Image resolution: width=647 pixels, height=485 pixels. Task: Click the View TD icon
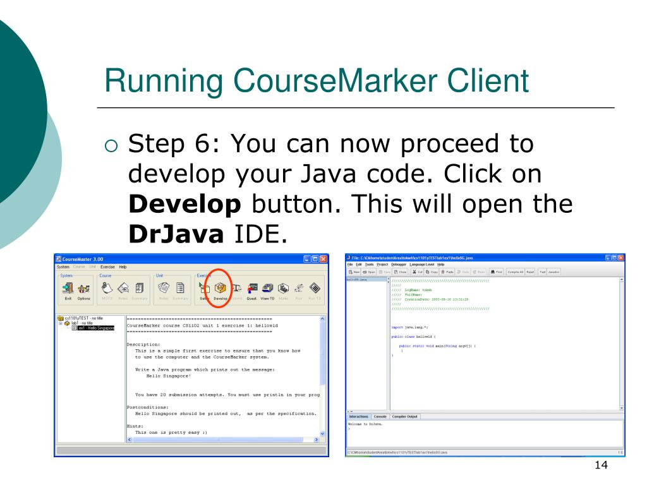click(x=267, y=288)
